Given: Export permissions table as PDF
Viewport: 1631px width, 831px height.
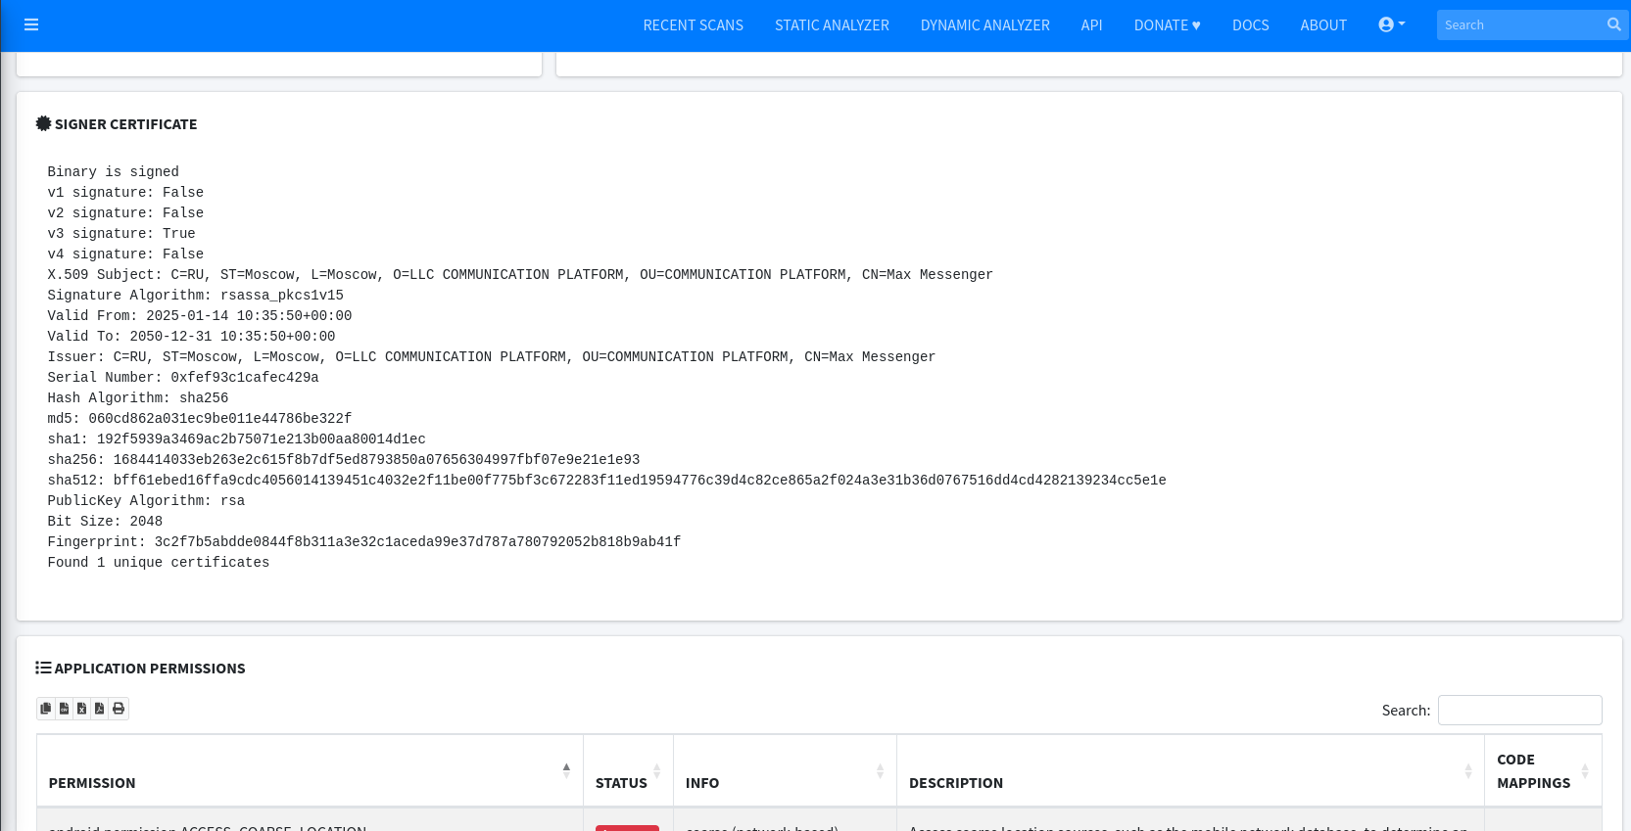Looking at the screenshot, I should pyautogui.click(x=100, y=709).
